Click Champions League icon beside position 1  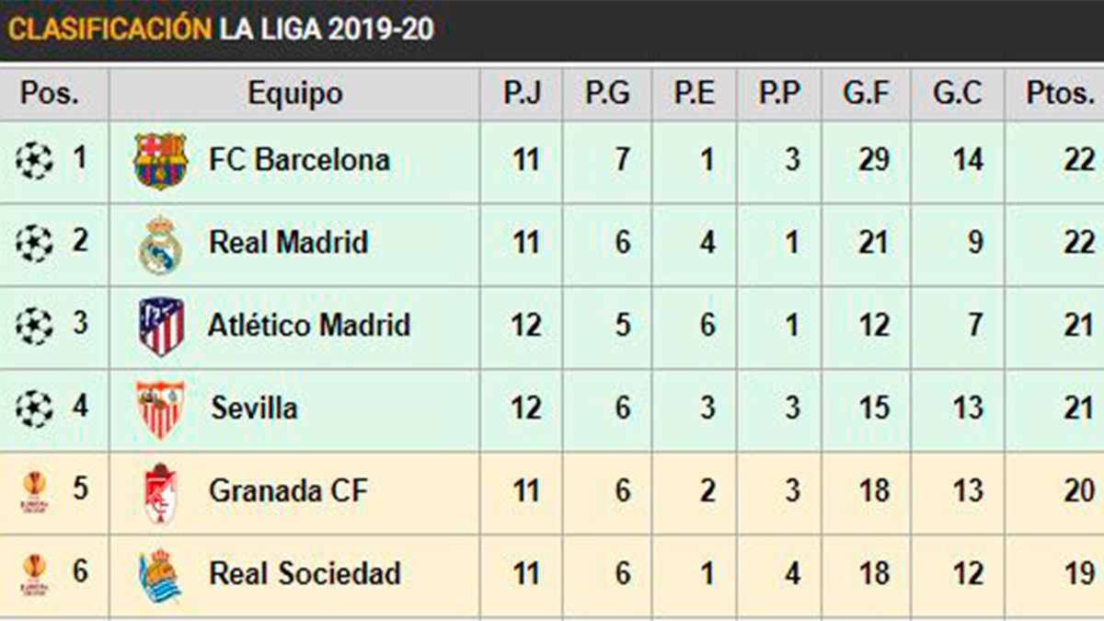(35, 161)
